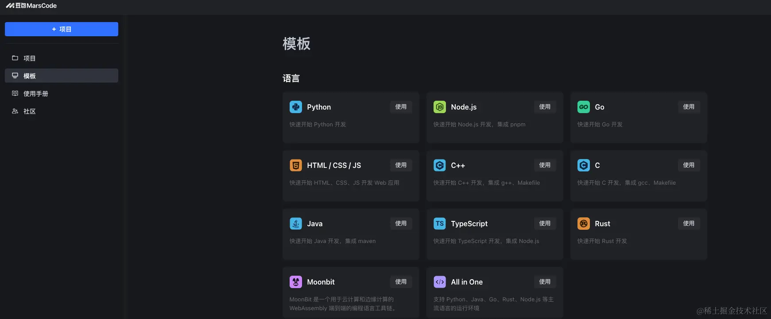Use the Java template

tap(401, 224)
